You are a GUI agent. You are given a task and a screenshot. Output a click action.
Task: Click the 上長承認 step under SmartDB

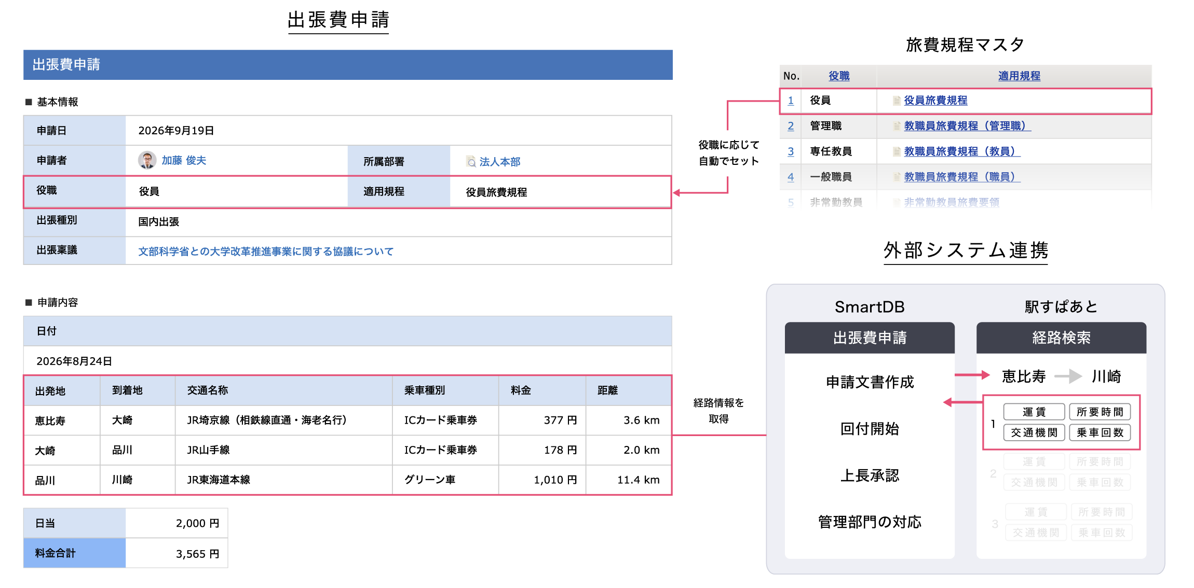point(870,475)
